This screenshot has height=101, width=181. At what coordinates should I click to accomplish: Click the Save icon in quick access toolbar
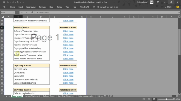click(x=4, y=2)
